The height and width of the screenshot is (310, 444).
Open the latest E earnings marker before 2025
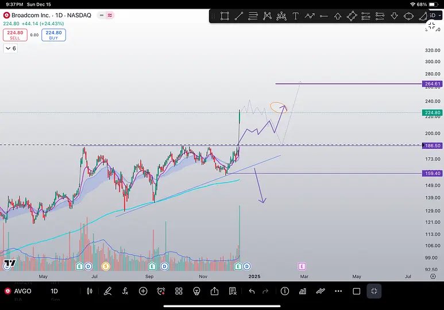(238, 266)
